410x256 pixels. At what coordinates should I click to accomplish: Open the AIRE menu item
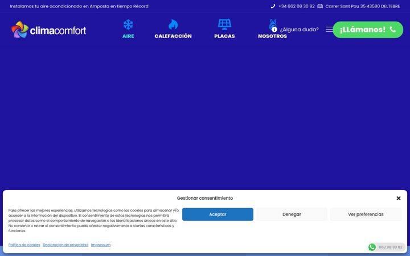point(128,36)
